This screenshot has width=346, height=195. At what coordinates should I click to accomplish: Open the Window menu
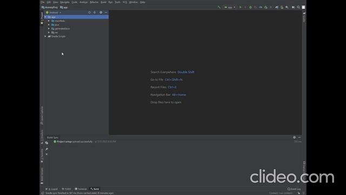[134, 2]
